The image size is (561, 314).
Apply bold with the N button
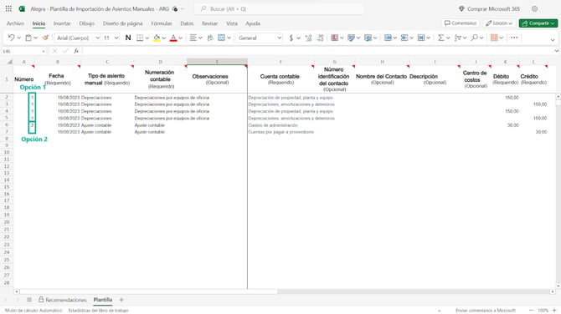click(x=128, y=38)
